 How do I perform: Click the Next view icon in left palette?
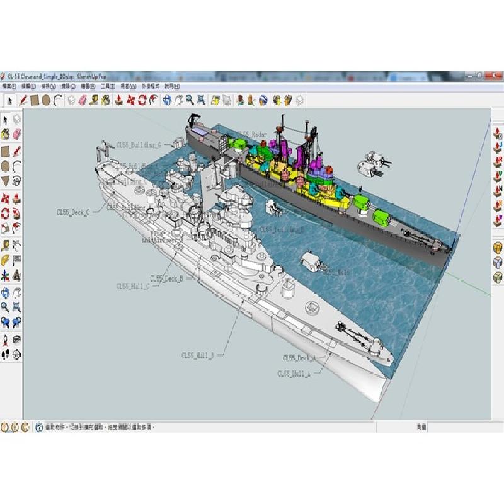point(16,322)
